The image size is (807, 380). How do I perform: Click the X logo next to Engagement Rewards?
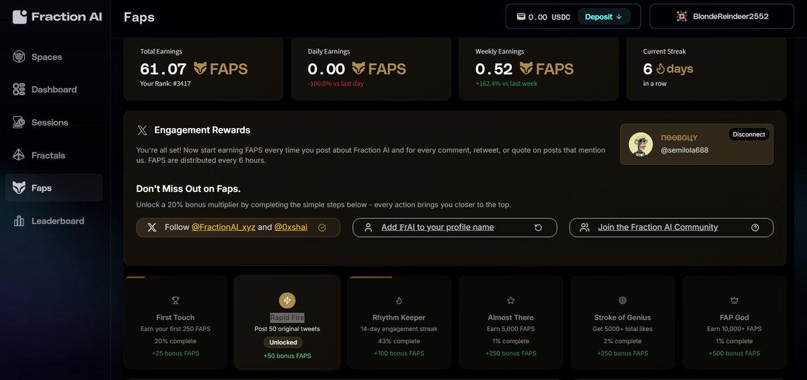coord(142,130)
